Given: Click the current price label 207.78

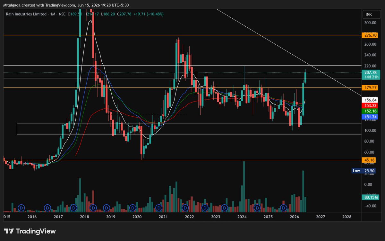Looking at the screenshot, I should point(371,73).
